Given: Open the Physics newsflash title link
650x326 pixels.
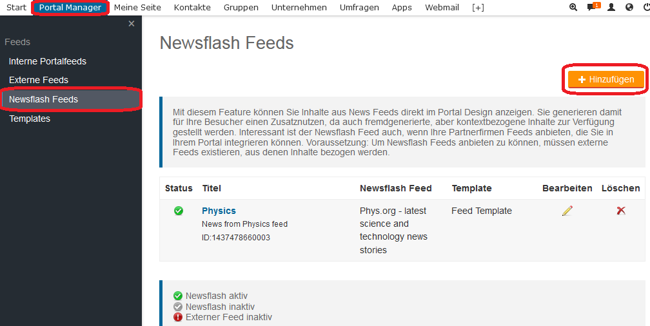Looking at the screenshot, I should 219,211.
